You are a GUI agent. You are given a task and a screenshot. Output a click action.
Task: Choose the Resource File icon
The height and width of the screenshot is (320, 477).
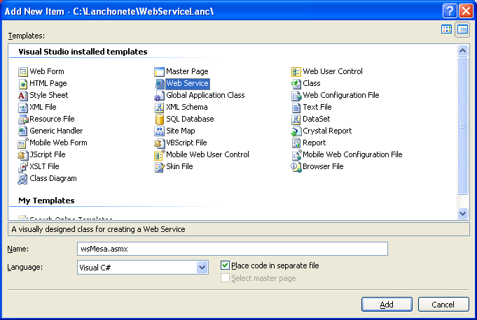click(x=23, y=119)
